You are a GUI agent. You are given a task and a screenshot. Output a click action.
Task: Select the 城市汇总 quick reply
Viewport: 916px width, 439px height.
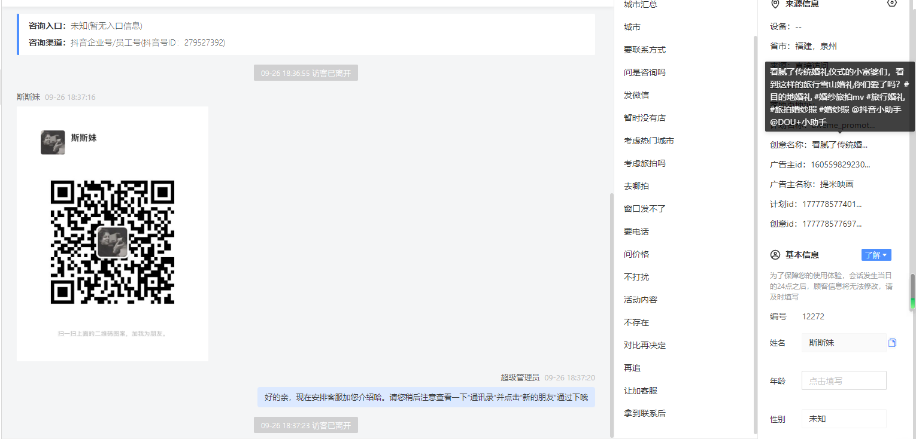pyautogui.click(x=641, y=4)
